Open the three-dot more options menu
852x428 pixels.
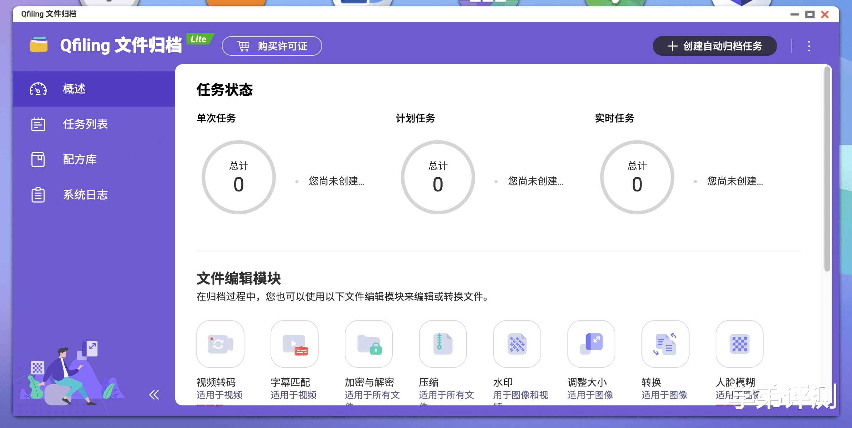(809, 46)
